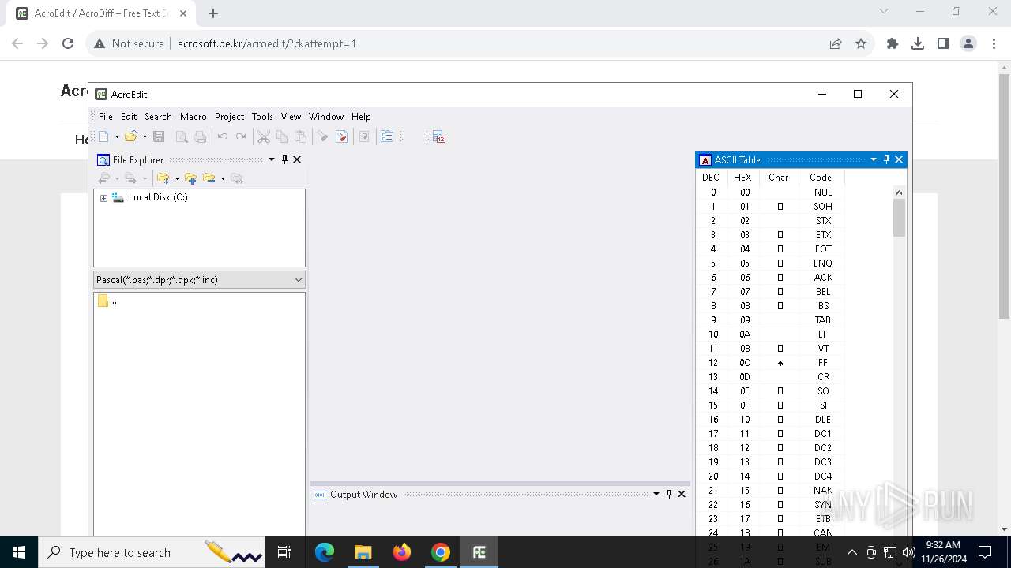
Task: Open the Edit menu
Action: pos(129,116)
